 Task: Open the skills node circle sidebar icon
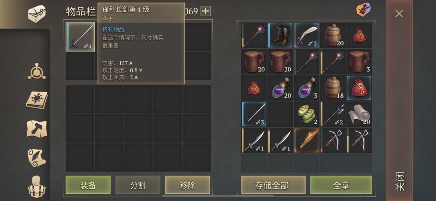[37, 71]
